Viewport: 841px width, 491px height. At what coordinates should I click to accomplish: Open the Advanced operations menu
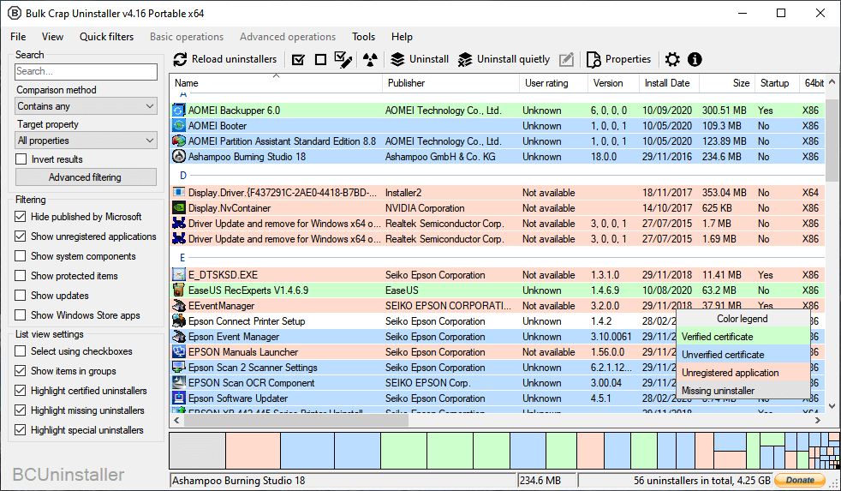tap(288, 37)
